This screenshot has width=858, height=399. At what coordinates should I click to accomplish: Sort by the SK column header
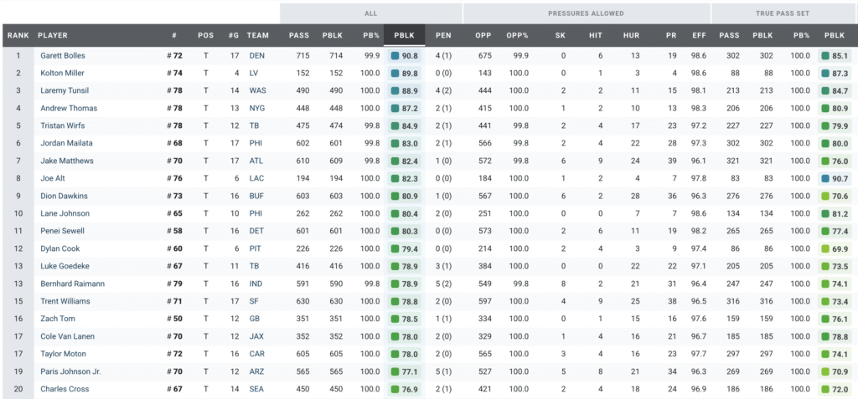pyautogui.click(x=560, y=35)
